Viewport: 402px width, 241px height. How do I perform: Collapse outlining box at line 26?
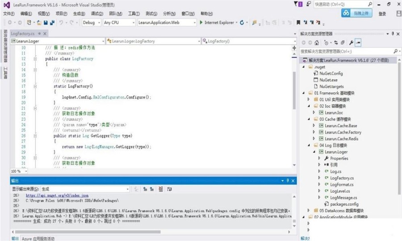click(x=35, y=136)
